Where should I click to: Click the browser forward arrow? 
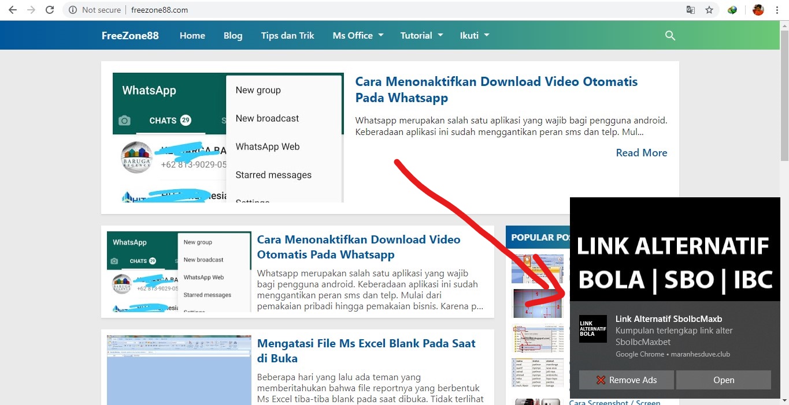coord(31,10)
